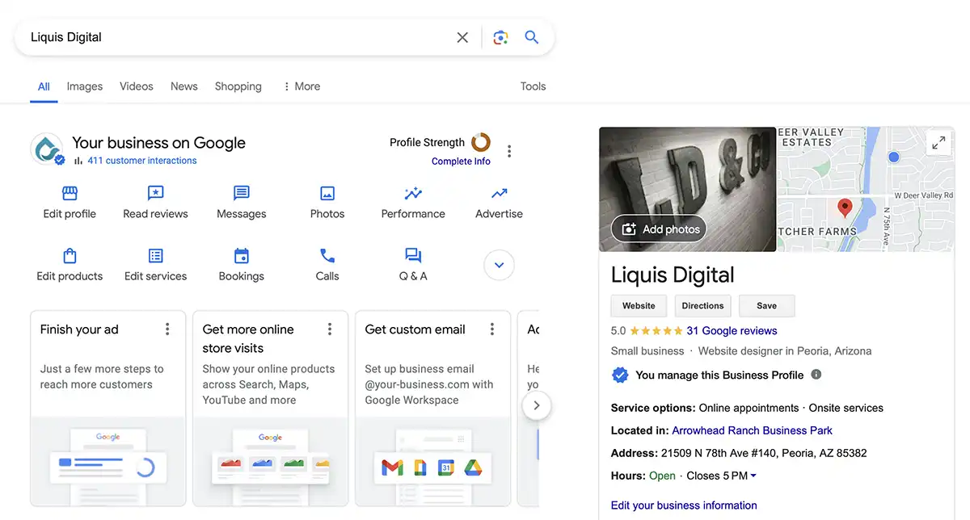Open the Performance sparkline icon
This screenshot has width=970, height=520.
click(x=413, y=193)
